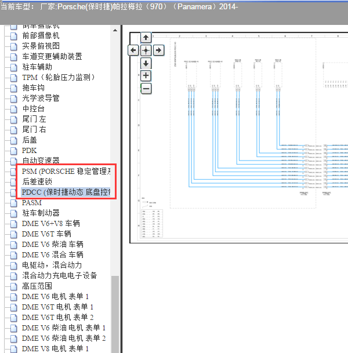The width and height of the screenshot is (348, 353).
Task: Click the document icon beside 高压范围
Action: [14, 286]
